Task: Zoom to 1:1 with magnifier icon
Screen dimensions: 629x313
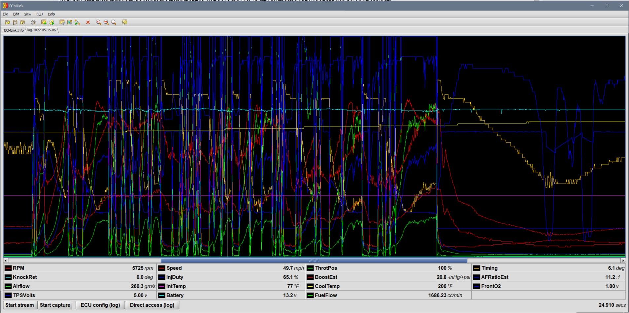Action: [98, 22]
